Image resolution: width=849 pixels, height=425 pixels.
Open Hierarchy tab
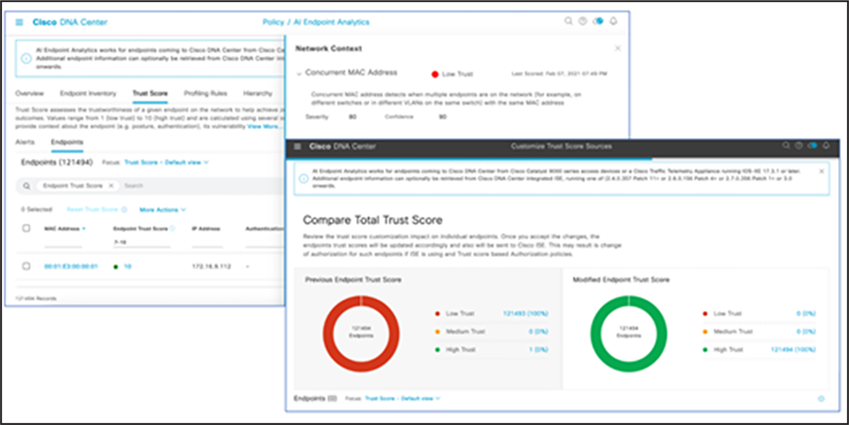pyautogui.click(x=258, y=93)
